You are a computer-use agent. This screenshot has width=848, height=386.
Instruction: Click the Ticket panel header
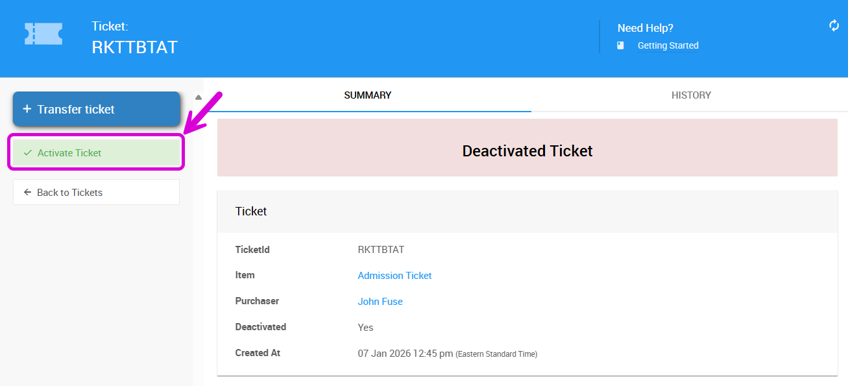click(527, 211)
